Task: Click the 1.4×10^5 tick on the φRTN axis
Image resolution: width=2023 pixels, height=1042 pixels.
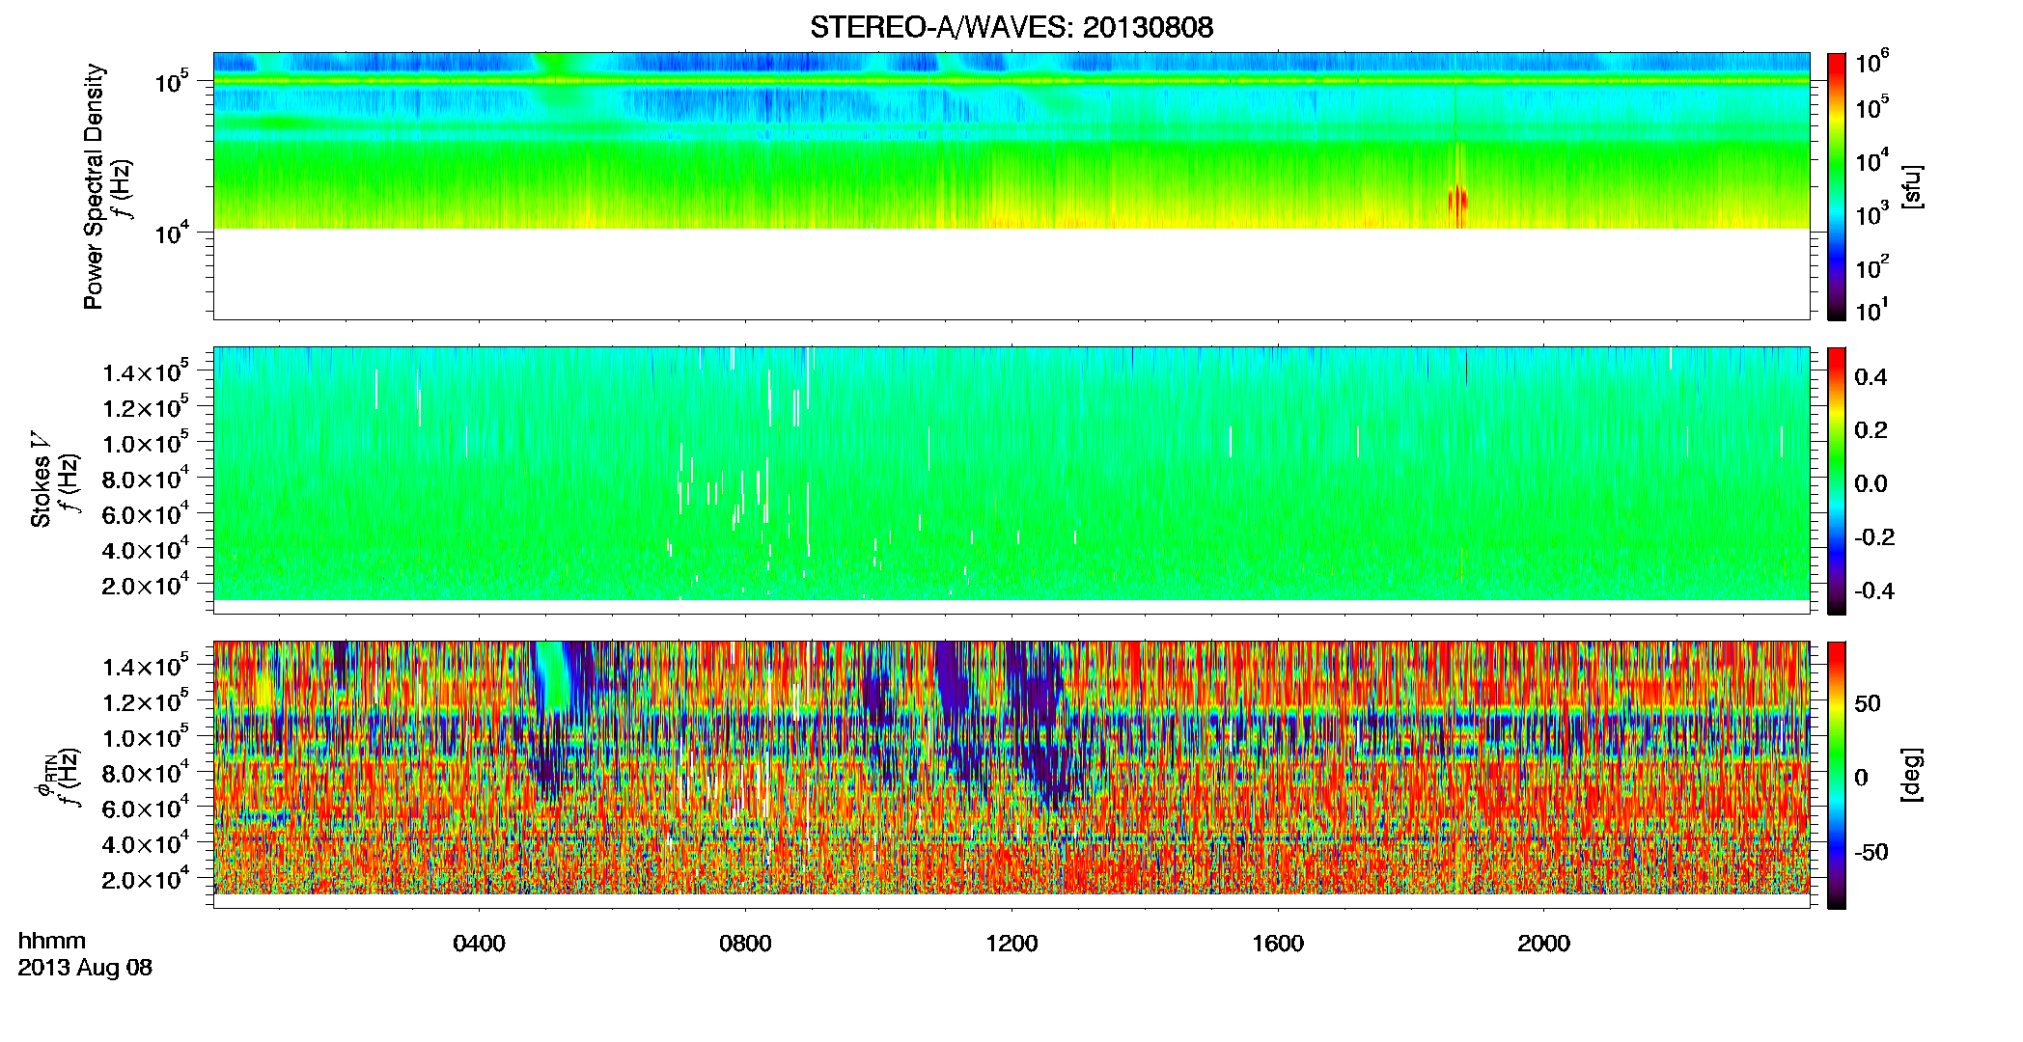Action: point(147,666)
